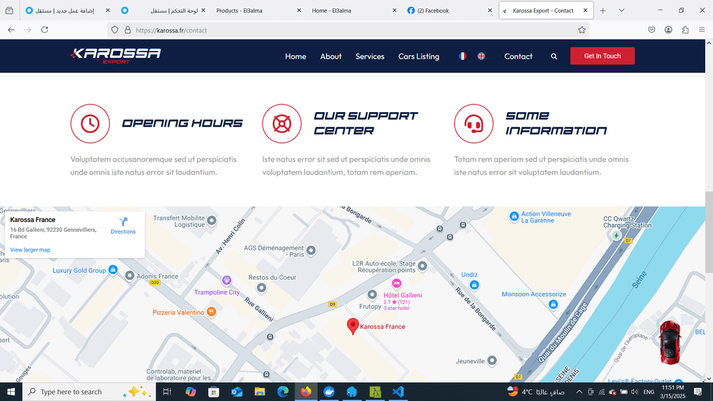
Task: Click the Karossa Export logo
Action: pyautogui.click(x=116, y=56)
